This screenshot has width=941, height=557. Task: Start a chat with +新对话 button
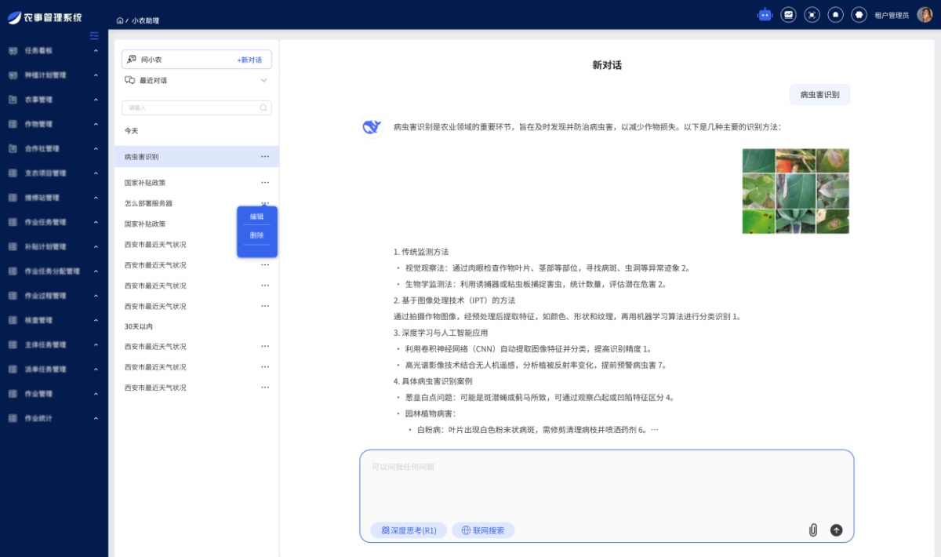point(251,59)
